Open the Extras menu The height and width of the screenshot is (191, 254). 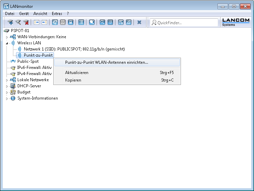coord(57,14)
